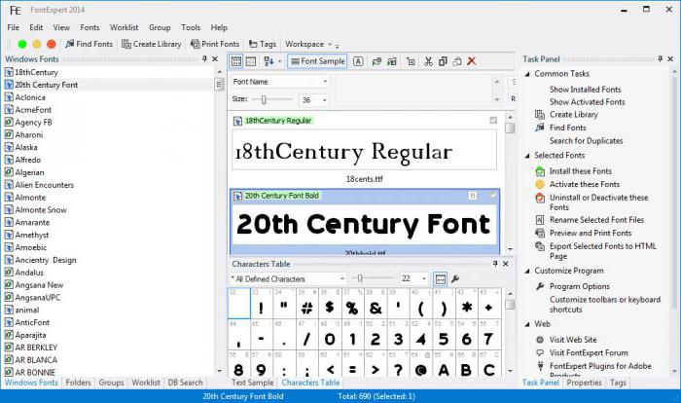Click Search for Duplicates link
681x403 pixels.
pyautogui.click(x=586, y=141)
